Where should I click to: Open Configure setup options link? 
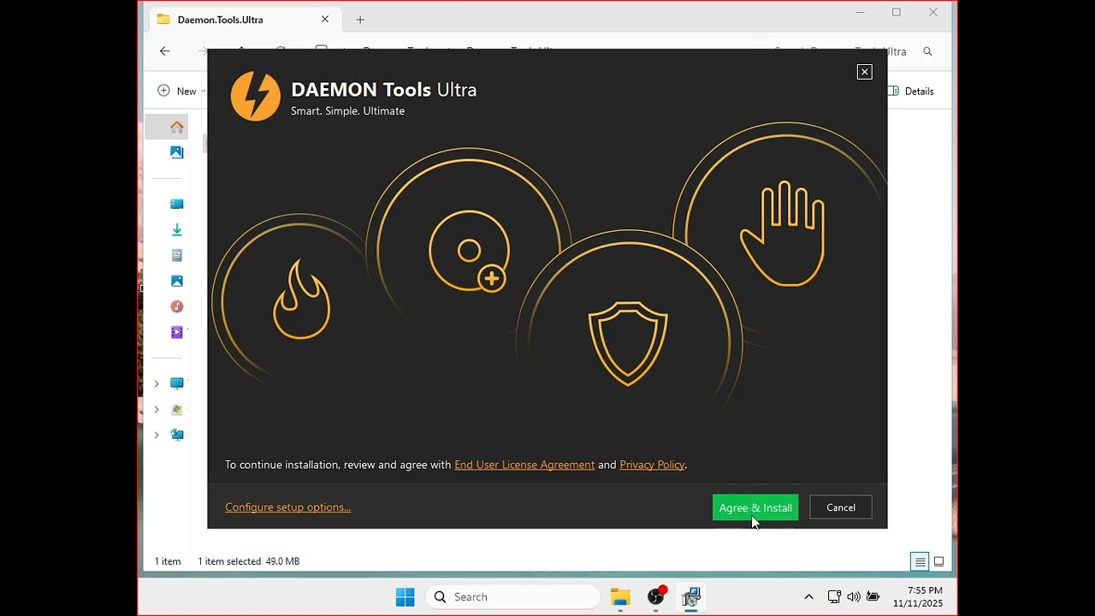[287, 507]
